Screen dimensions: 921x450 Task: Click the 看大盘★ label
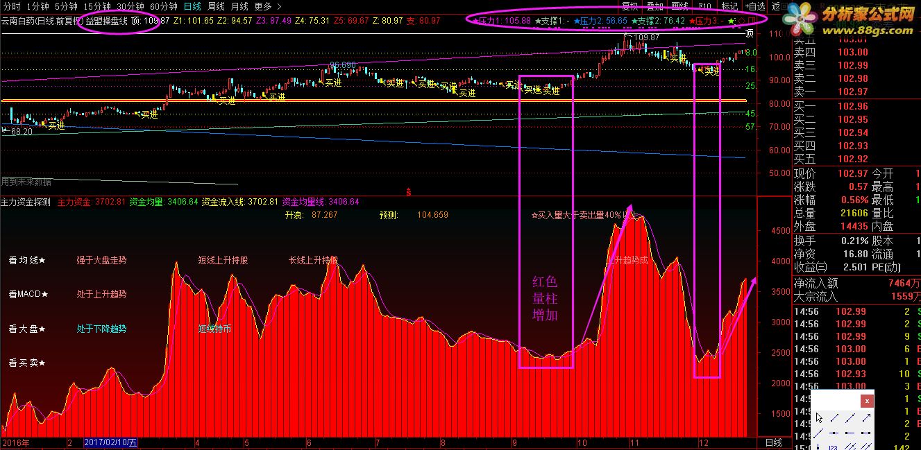tap(27, 329)
